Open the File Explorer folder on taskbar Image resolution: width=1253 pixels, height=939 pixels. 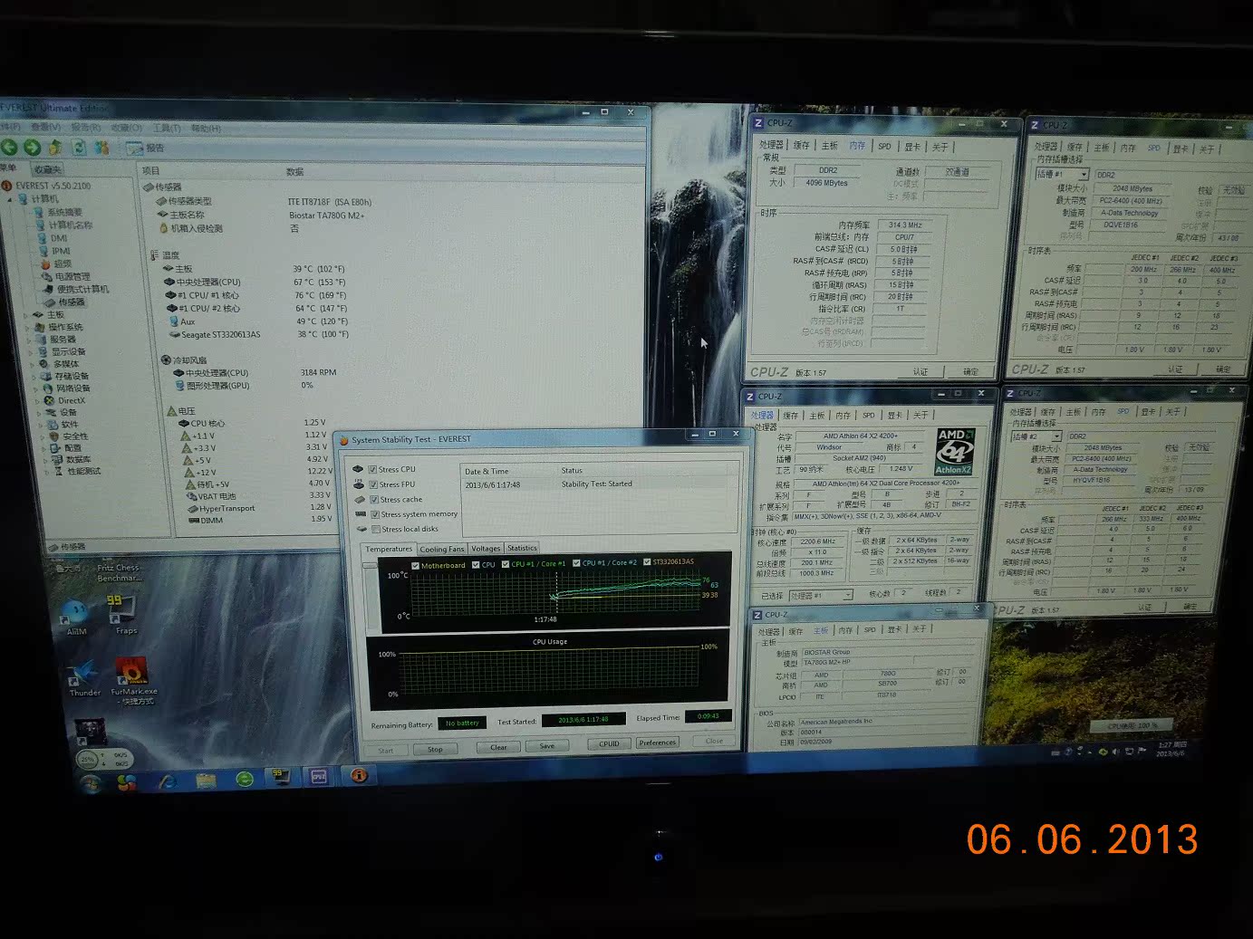click(x=206, y=780)
